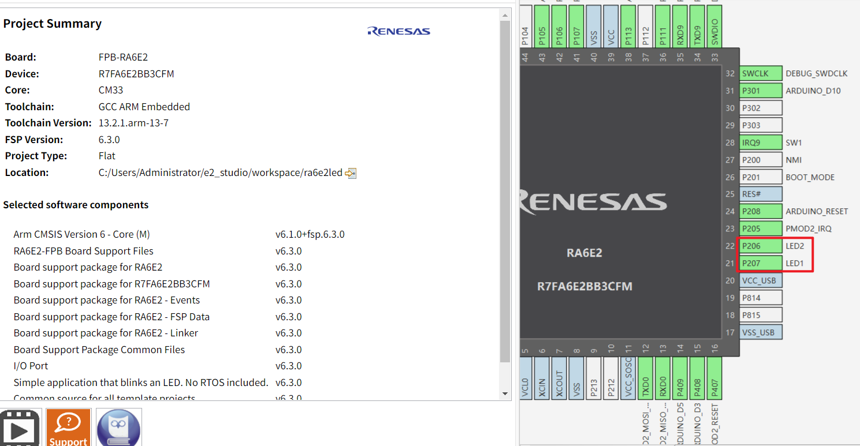Select pin P206 on the chip
This screenshot has height=446, width=860.
pos(761,246)
